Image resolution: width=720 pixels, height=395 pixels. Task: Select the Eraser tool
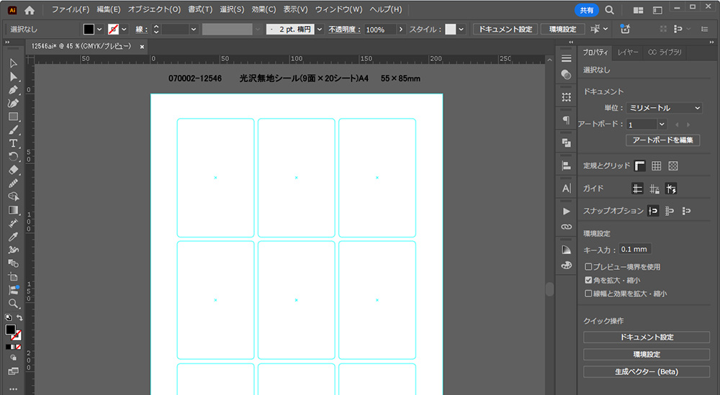[13, 170]
